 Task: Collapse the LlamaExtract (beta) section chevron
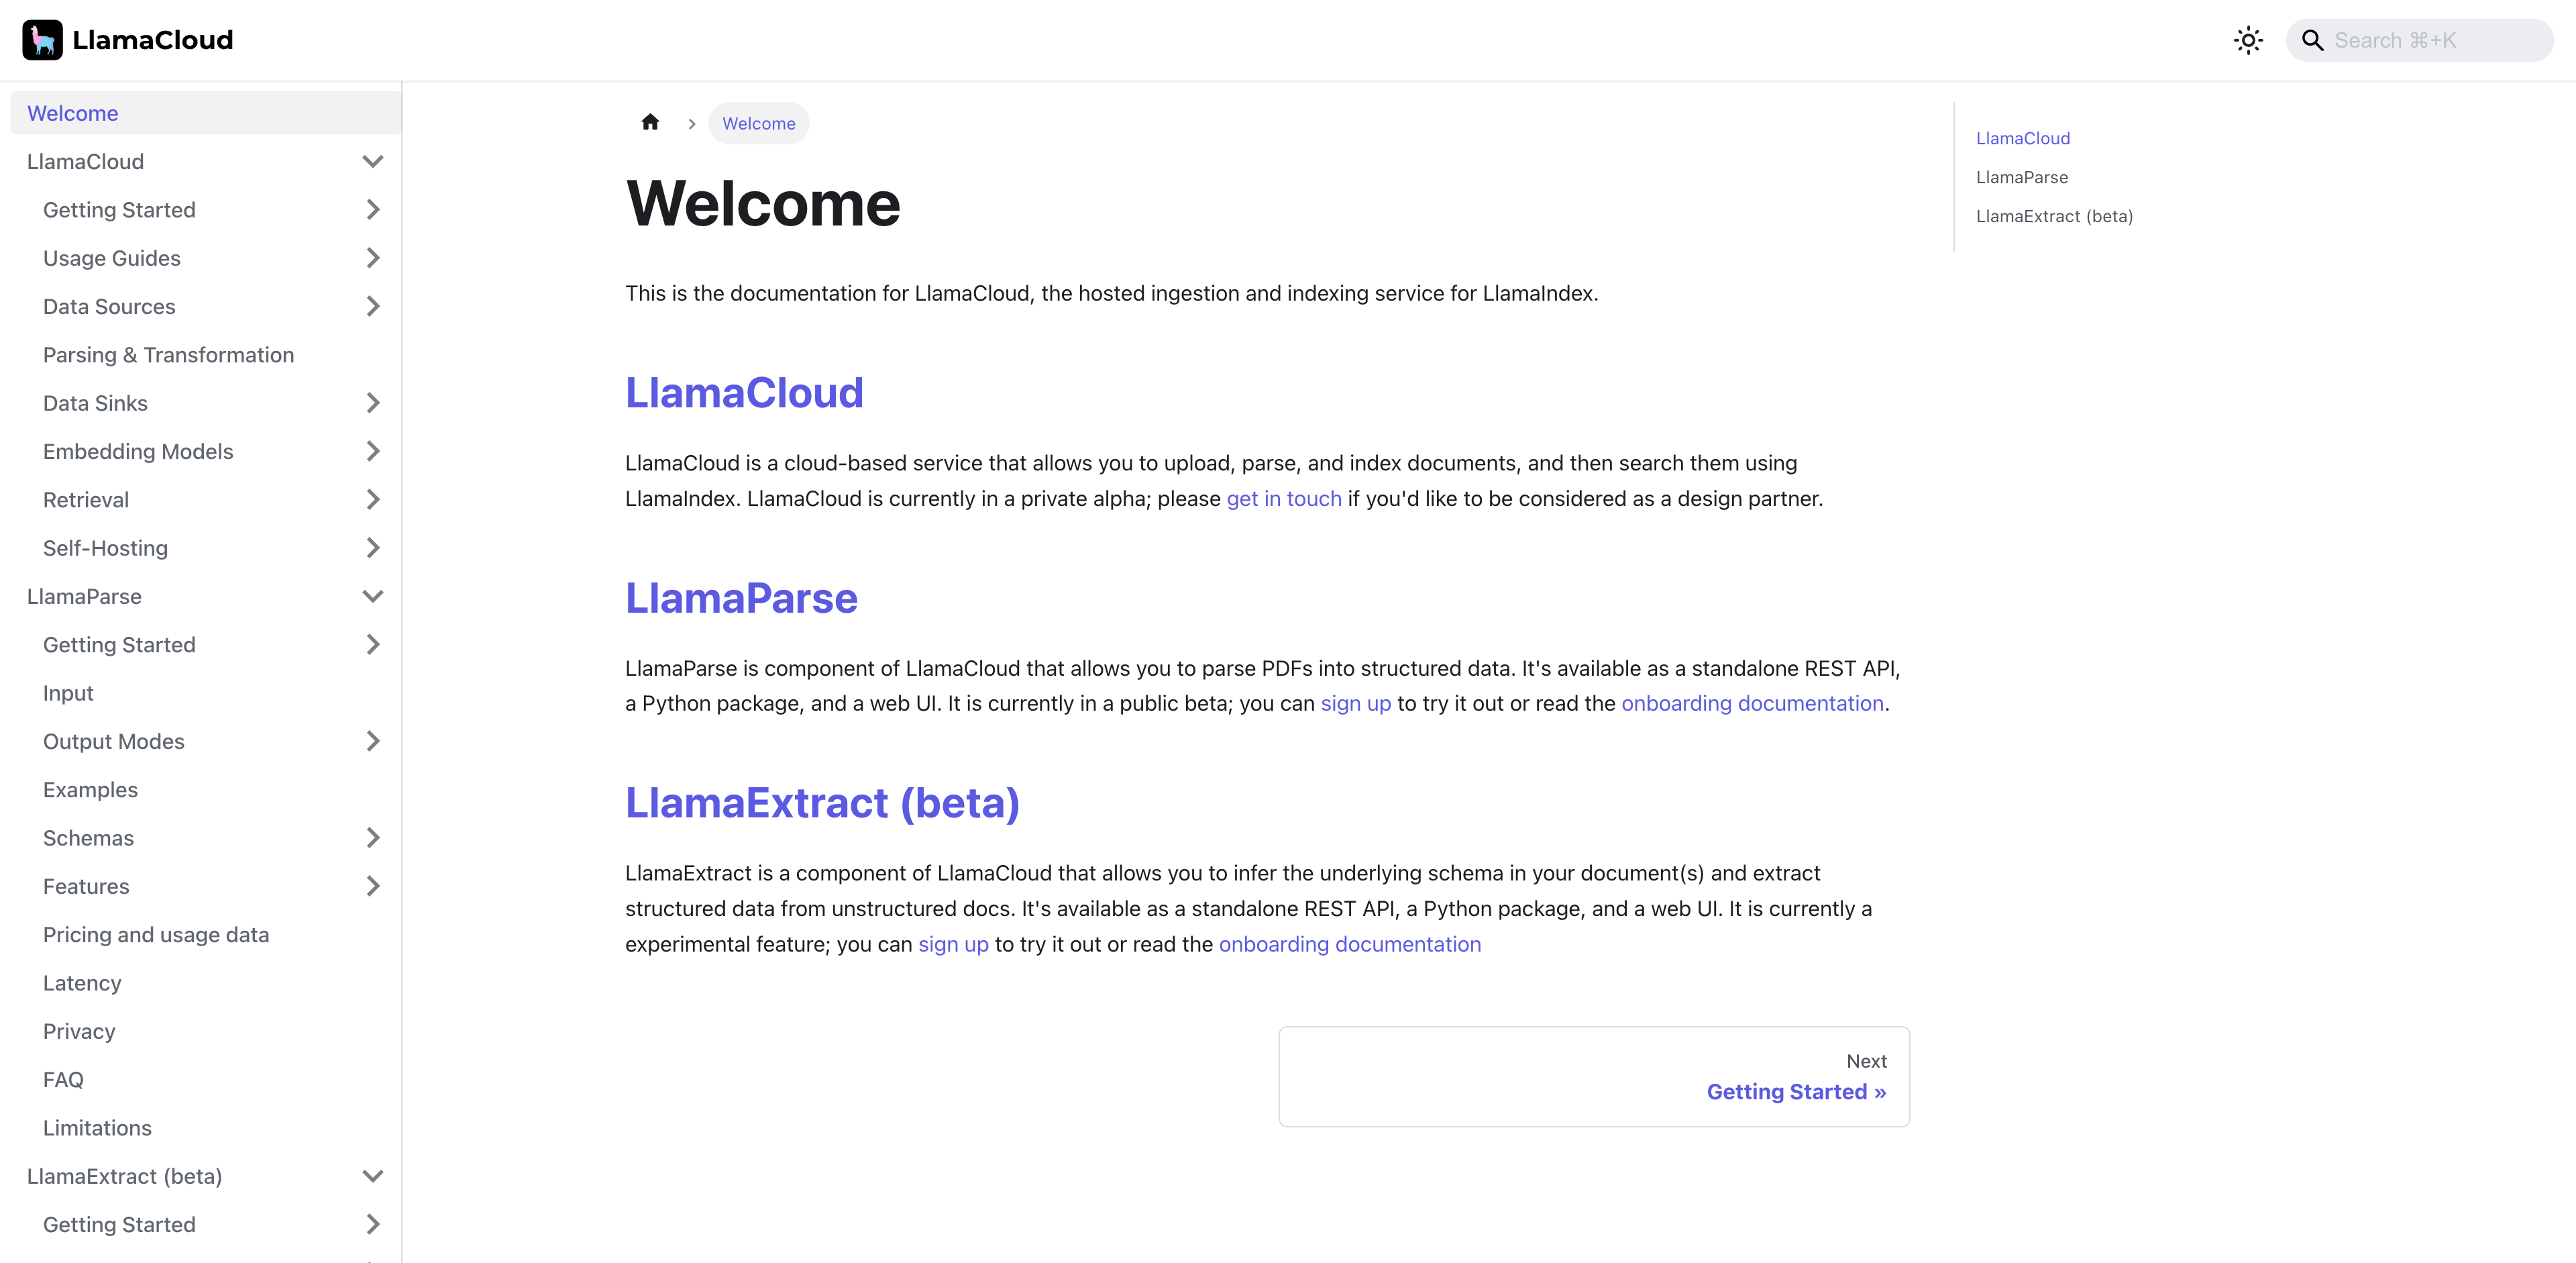coord(373,1176)
